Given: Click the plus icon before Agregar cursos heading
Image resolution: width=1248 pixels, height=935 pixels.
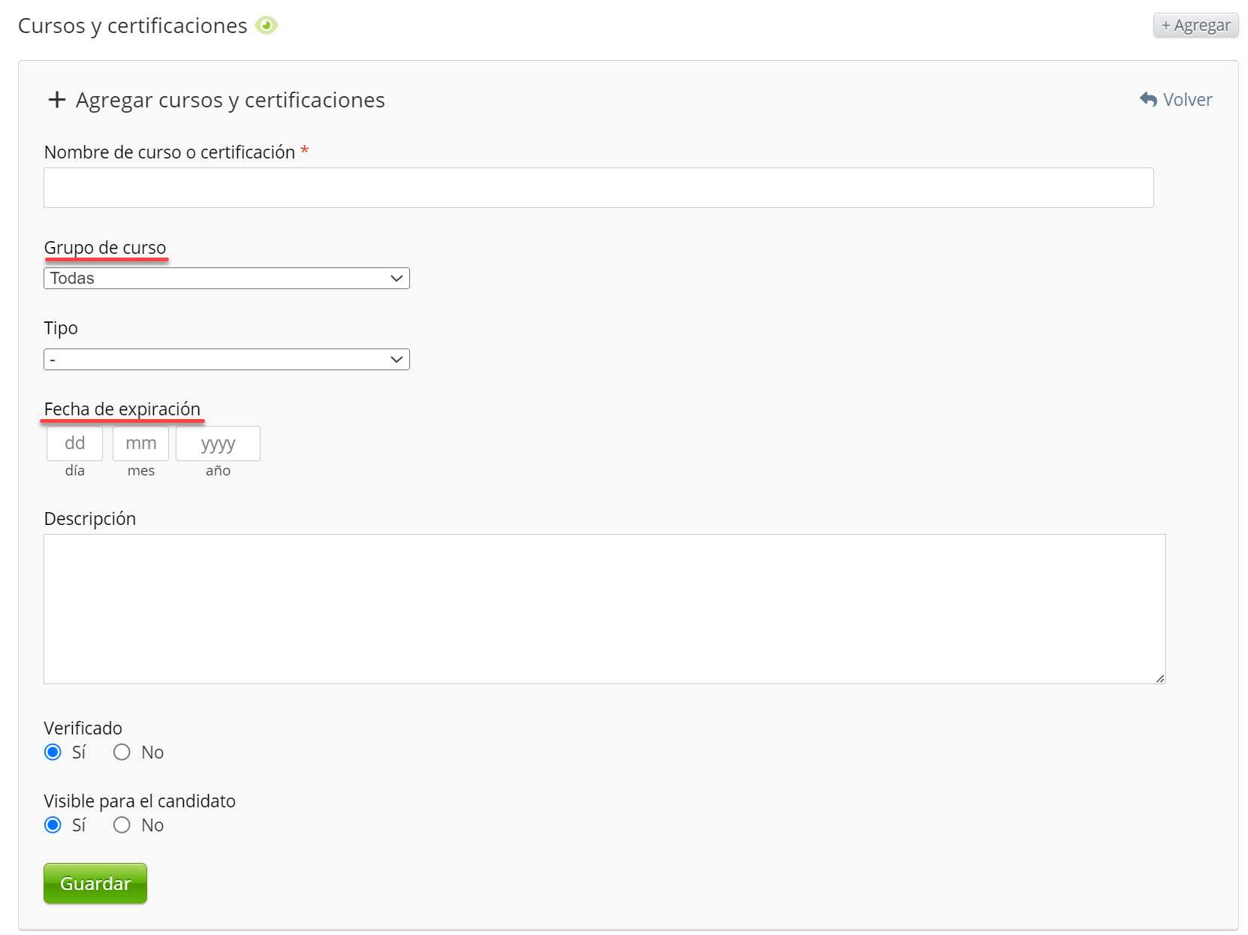Looking at the screenshot, I should (56, 100).
